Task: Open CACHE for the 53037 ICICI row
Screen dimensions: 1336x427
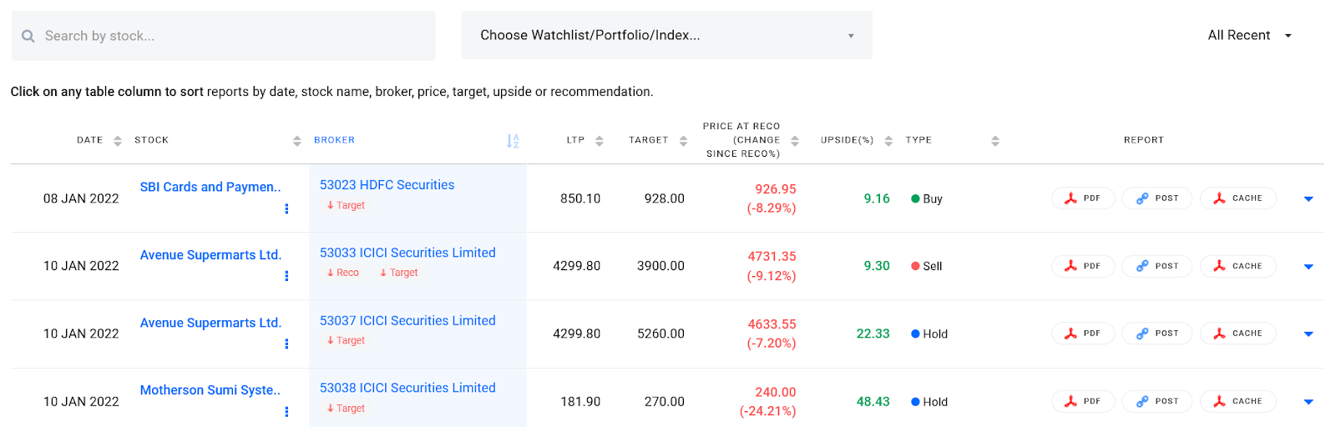Action: 1238,334
